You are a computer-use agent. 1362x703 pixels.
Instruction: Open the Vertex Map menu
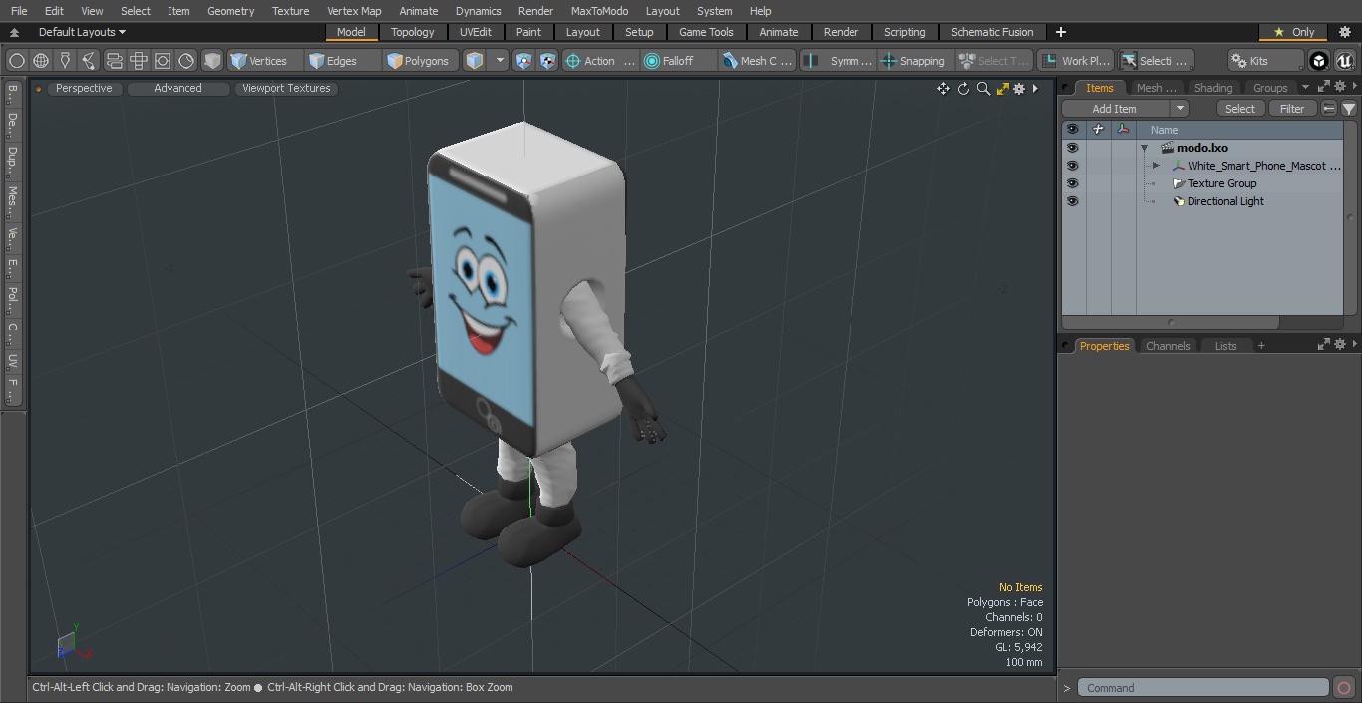(x=354, y=11)
